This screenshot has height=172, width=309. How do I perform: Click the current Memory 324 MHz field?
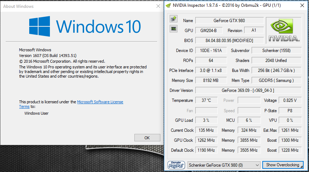(249, 130)
